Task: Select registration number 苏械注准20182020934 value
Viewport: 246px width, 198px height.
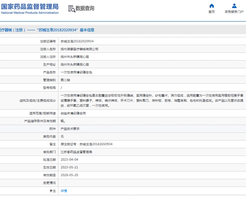Action: pyautogui.click(x=77, y=41)
